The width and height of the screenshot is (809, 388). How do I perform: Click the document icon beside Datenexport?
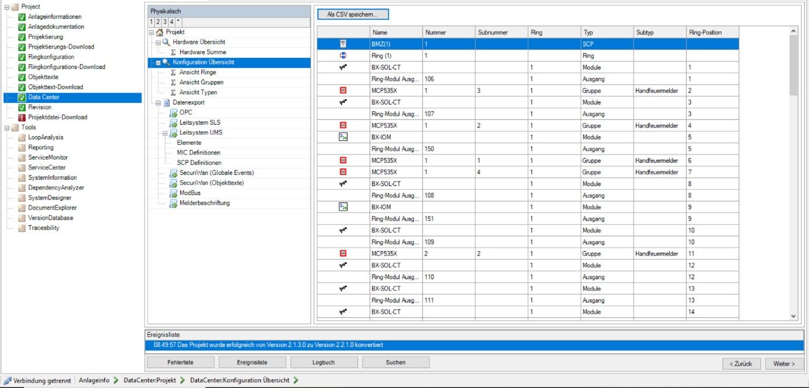pos(167,102)
